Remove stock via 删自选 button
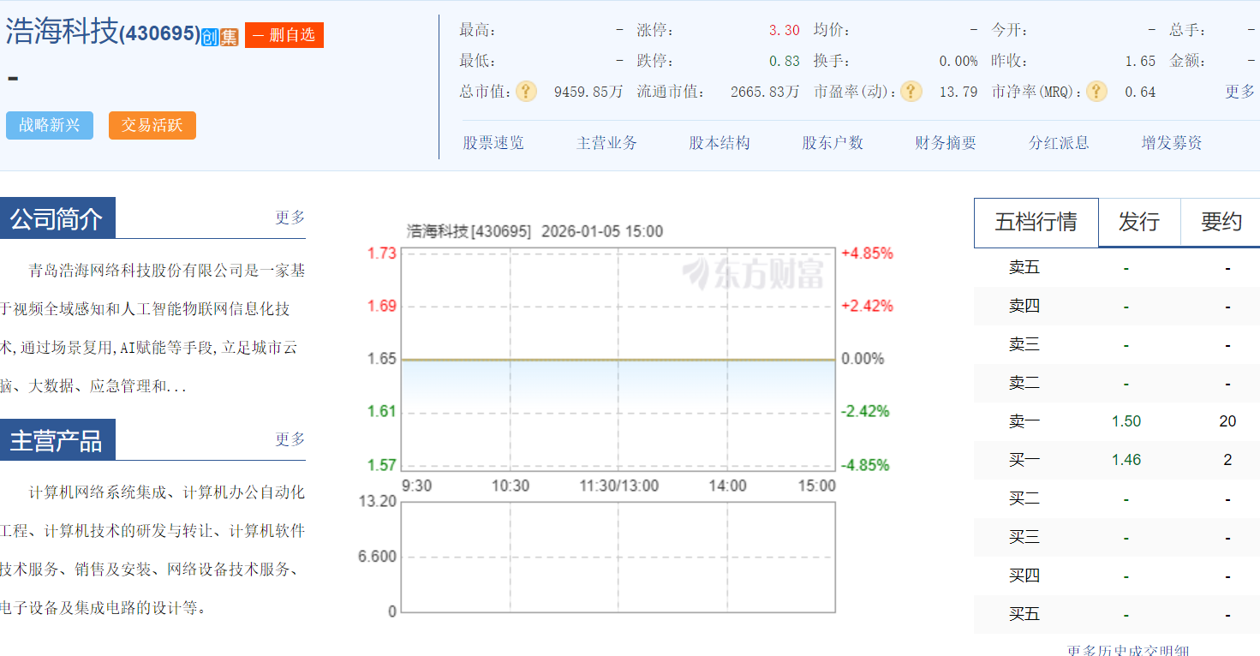Viewport: 1260px width, 656px height. coord(284,35)
